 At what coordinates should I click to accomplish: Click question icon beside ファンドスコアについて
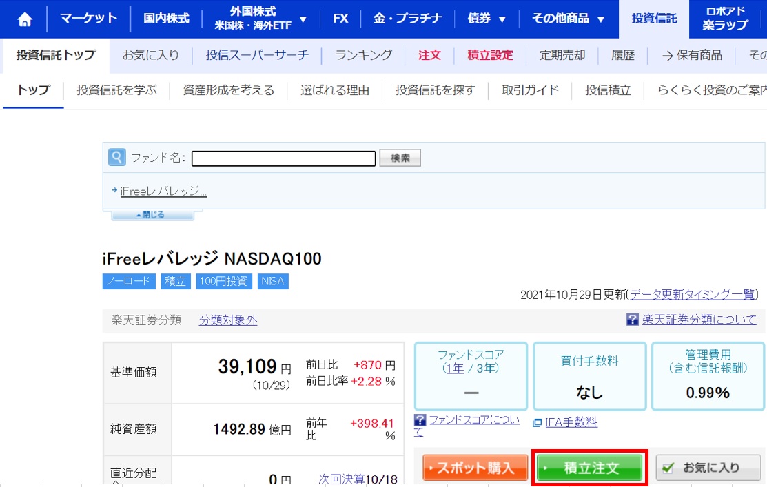(420, 420)
